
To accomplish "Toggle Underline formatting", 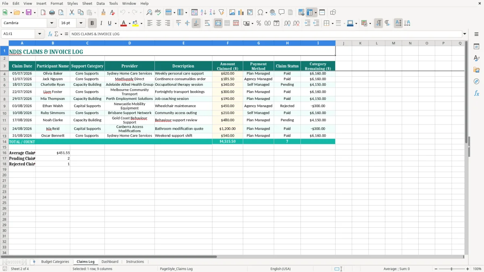I will [x=109, y=23].
